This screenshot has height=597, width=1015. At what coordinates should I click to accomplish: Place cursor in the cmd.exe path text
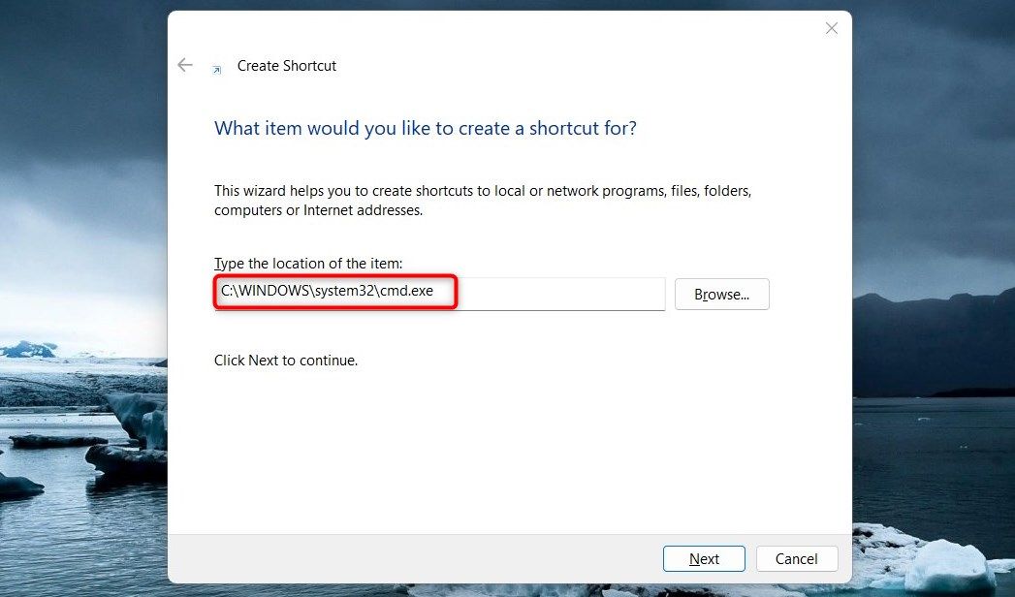(327, 291)
